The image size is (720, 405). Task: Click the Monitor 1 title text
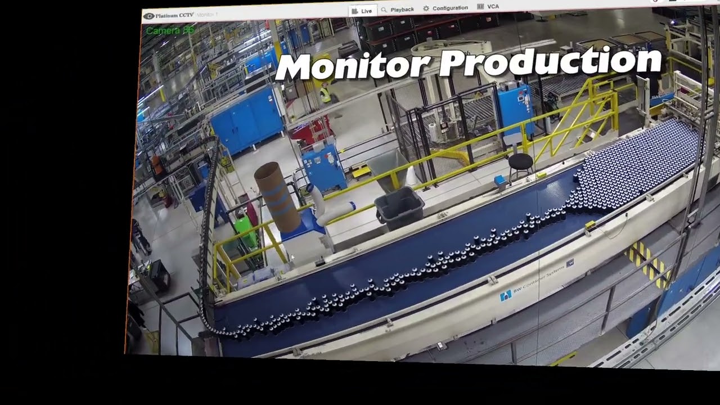point(207,15)
